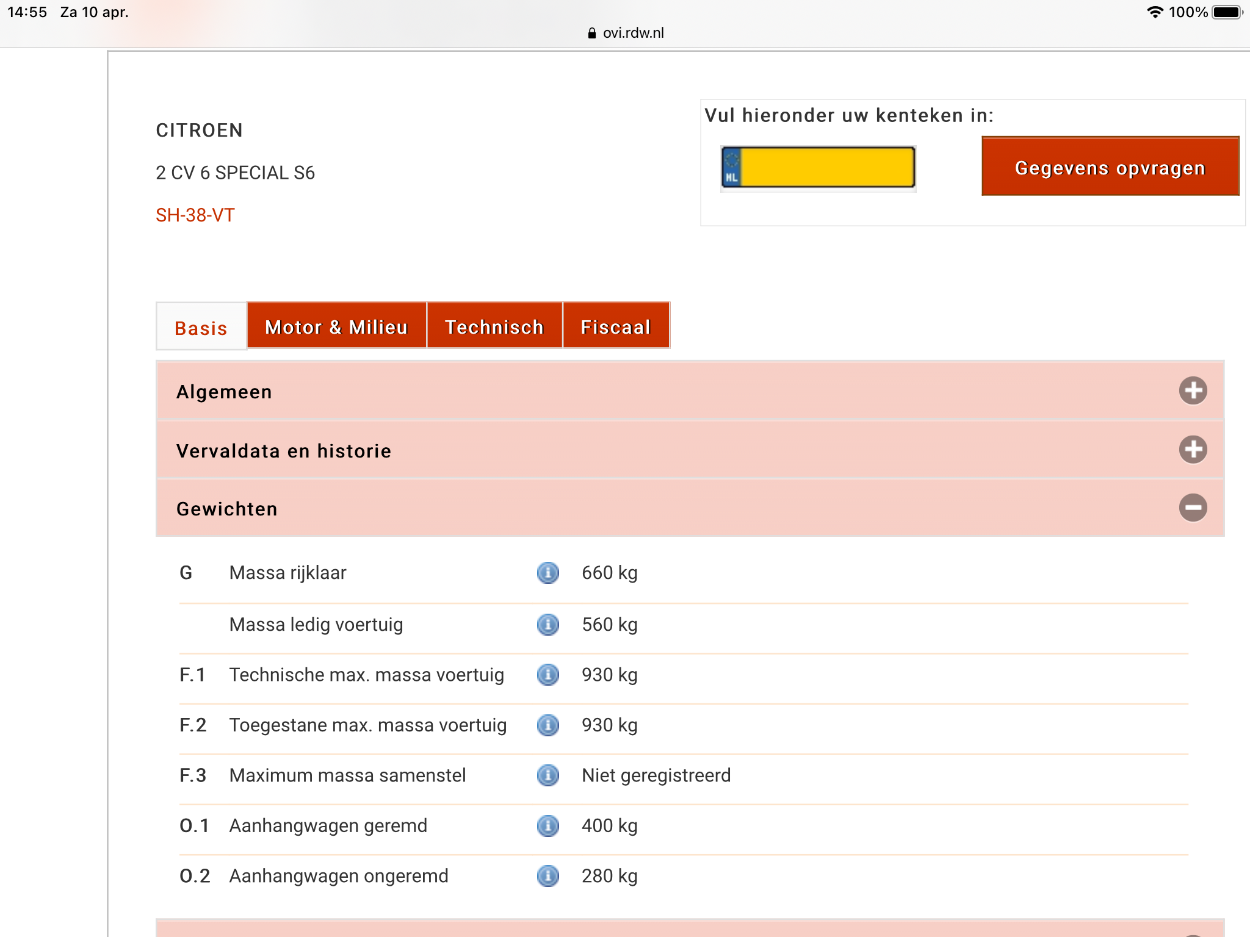The image size is (1250, 937).
Task: Click the Gegevens opvragen button
Action: click(x=1110, y=167)
